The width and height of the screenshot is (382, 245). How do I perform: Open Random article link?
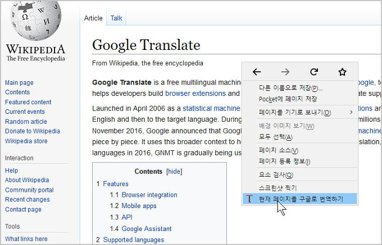pyautogui.click(x=26, y=122)
